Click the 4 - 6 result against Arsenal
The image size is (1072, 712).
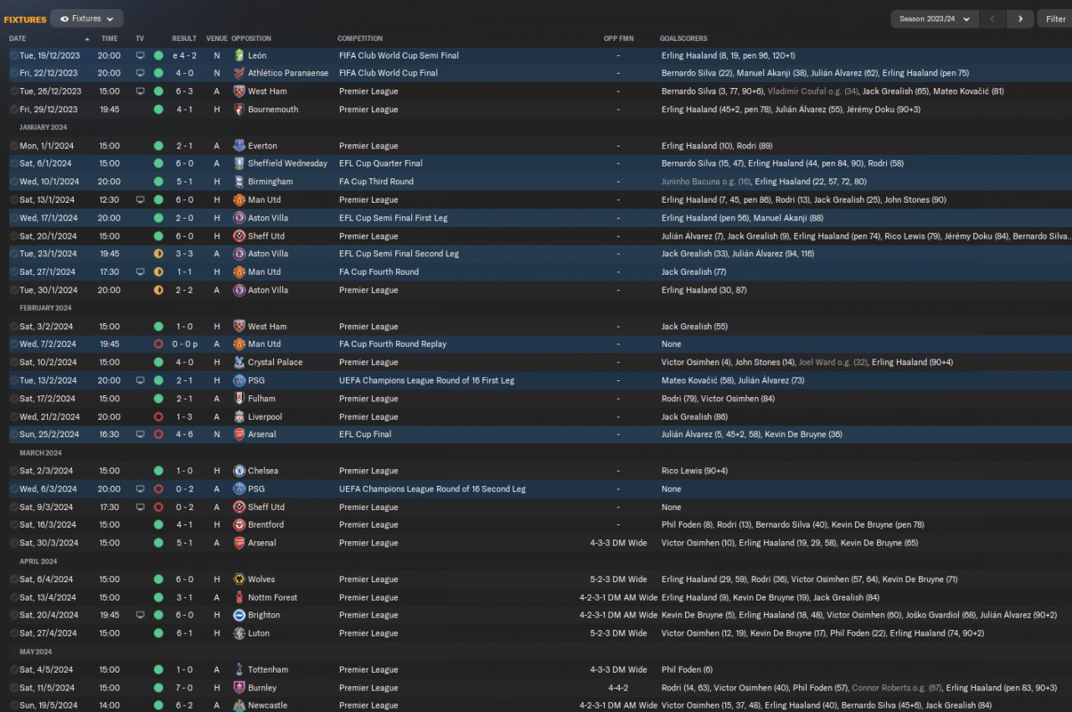click(x=183, y=435)
